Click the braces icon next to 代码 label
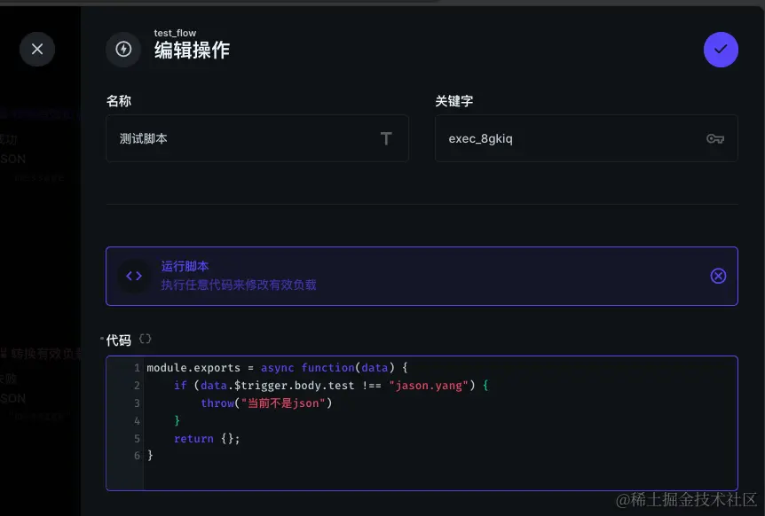This screenshot has height=516, width=765. pyautogui.click(x=145, y=339)
